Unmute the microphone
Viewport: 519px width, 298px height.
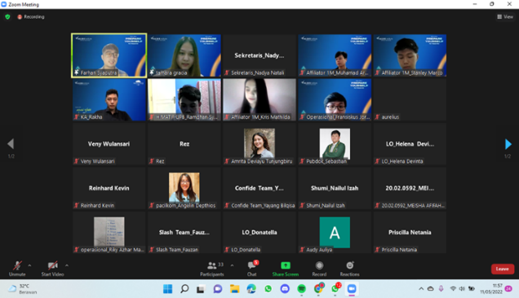pos(17,268)
